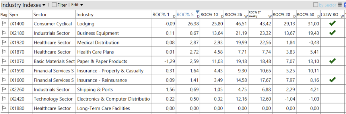Image resolution: width=346 pixels, height=114 pixels.
Task: Click the ROC% 50 column header
Action: 306,15
